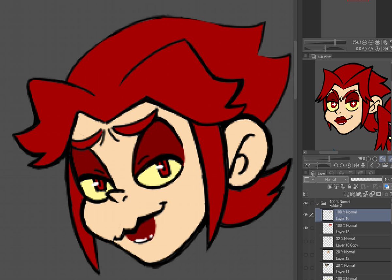
Task: Toggle Sub View fit-to-panel button
Action: (x=382, y=159)
